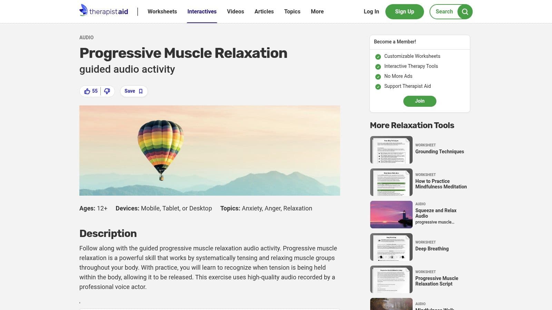Click the bookmark icon on the Save button

coord(140,91)
